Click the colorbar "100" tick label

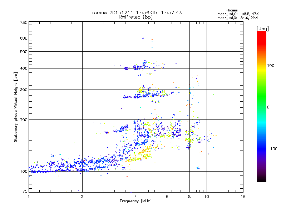pos(271,66)
